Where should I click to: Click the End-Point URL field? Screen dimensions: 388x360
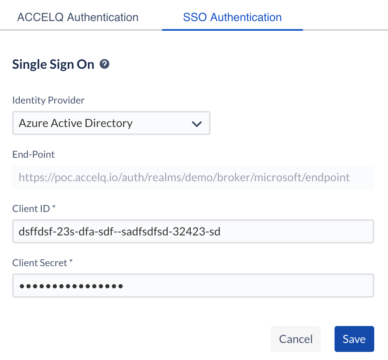click(193, 177)
